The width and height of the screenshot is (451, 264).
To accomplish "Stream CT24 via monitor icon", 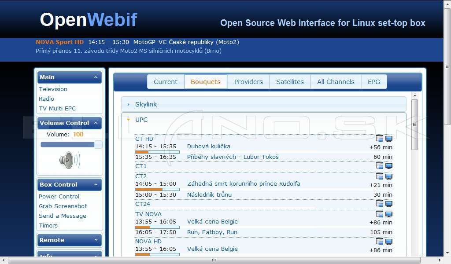I will click(x=388, y=204).
